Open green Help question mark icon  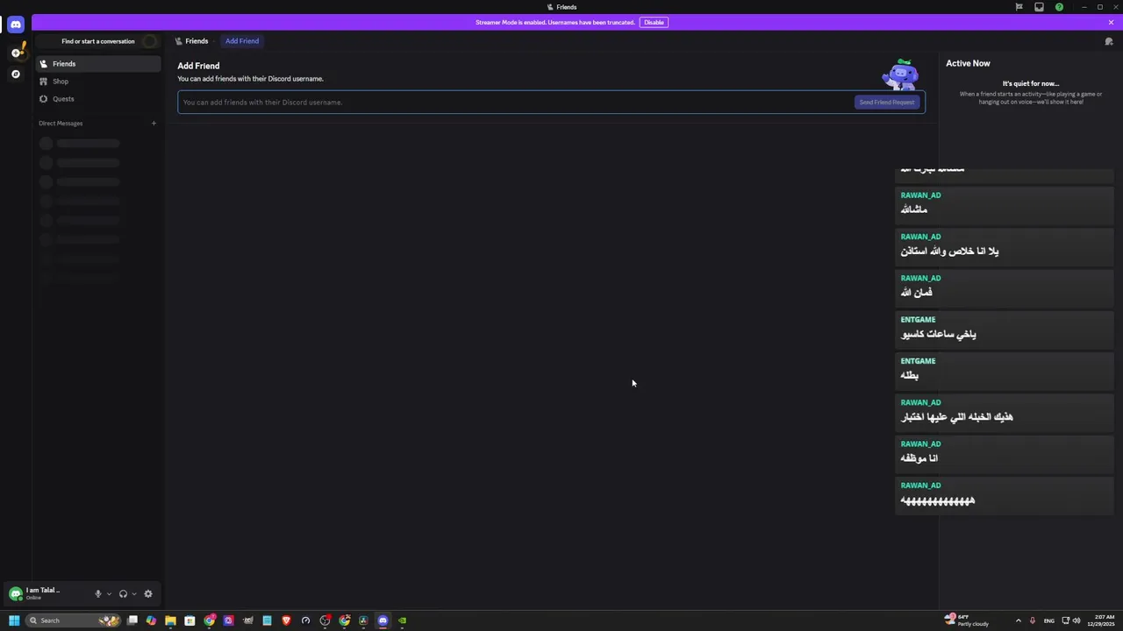coord(1059,7)
